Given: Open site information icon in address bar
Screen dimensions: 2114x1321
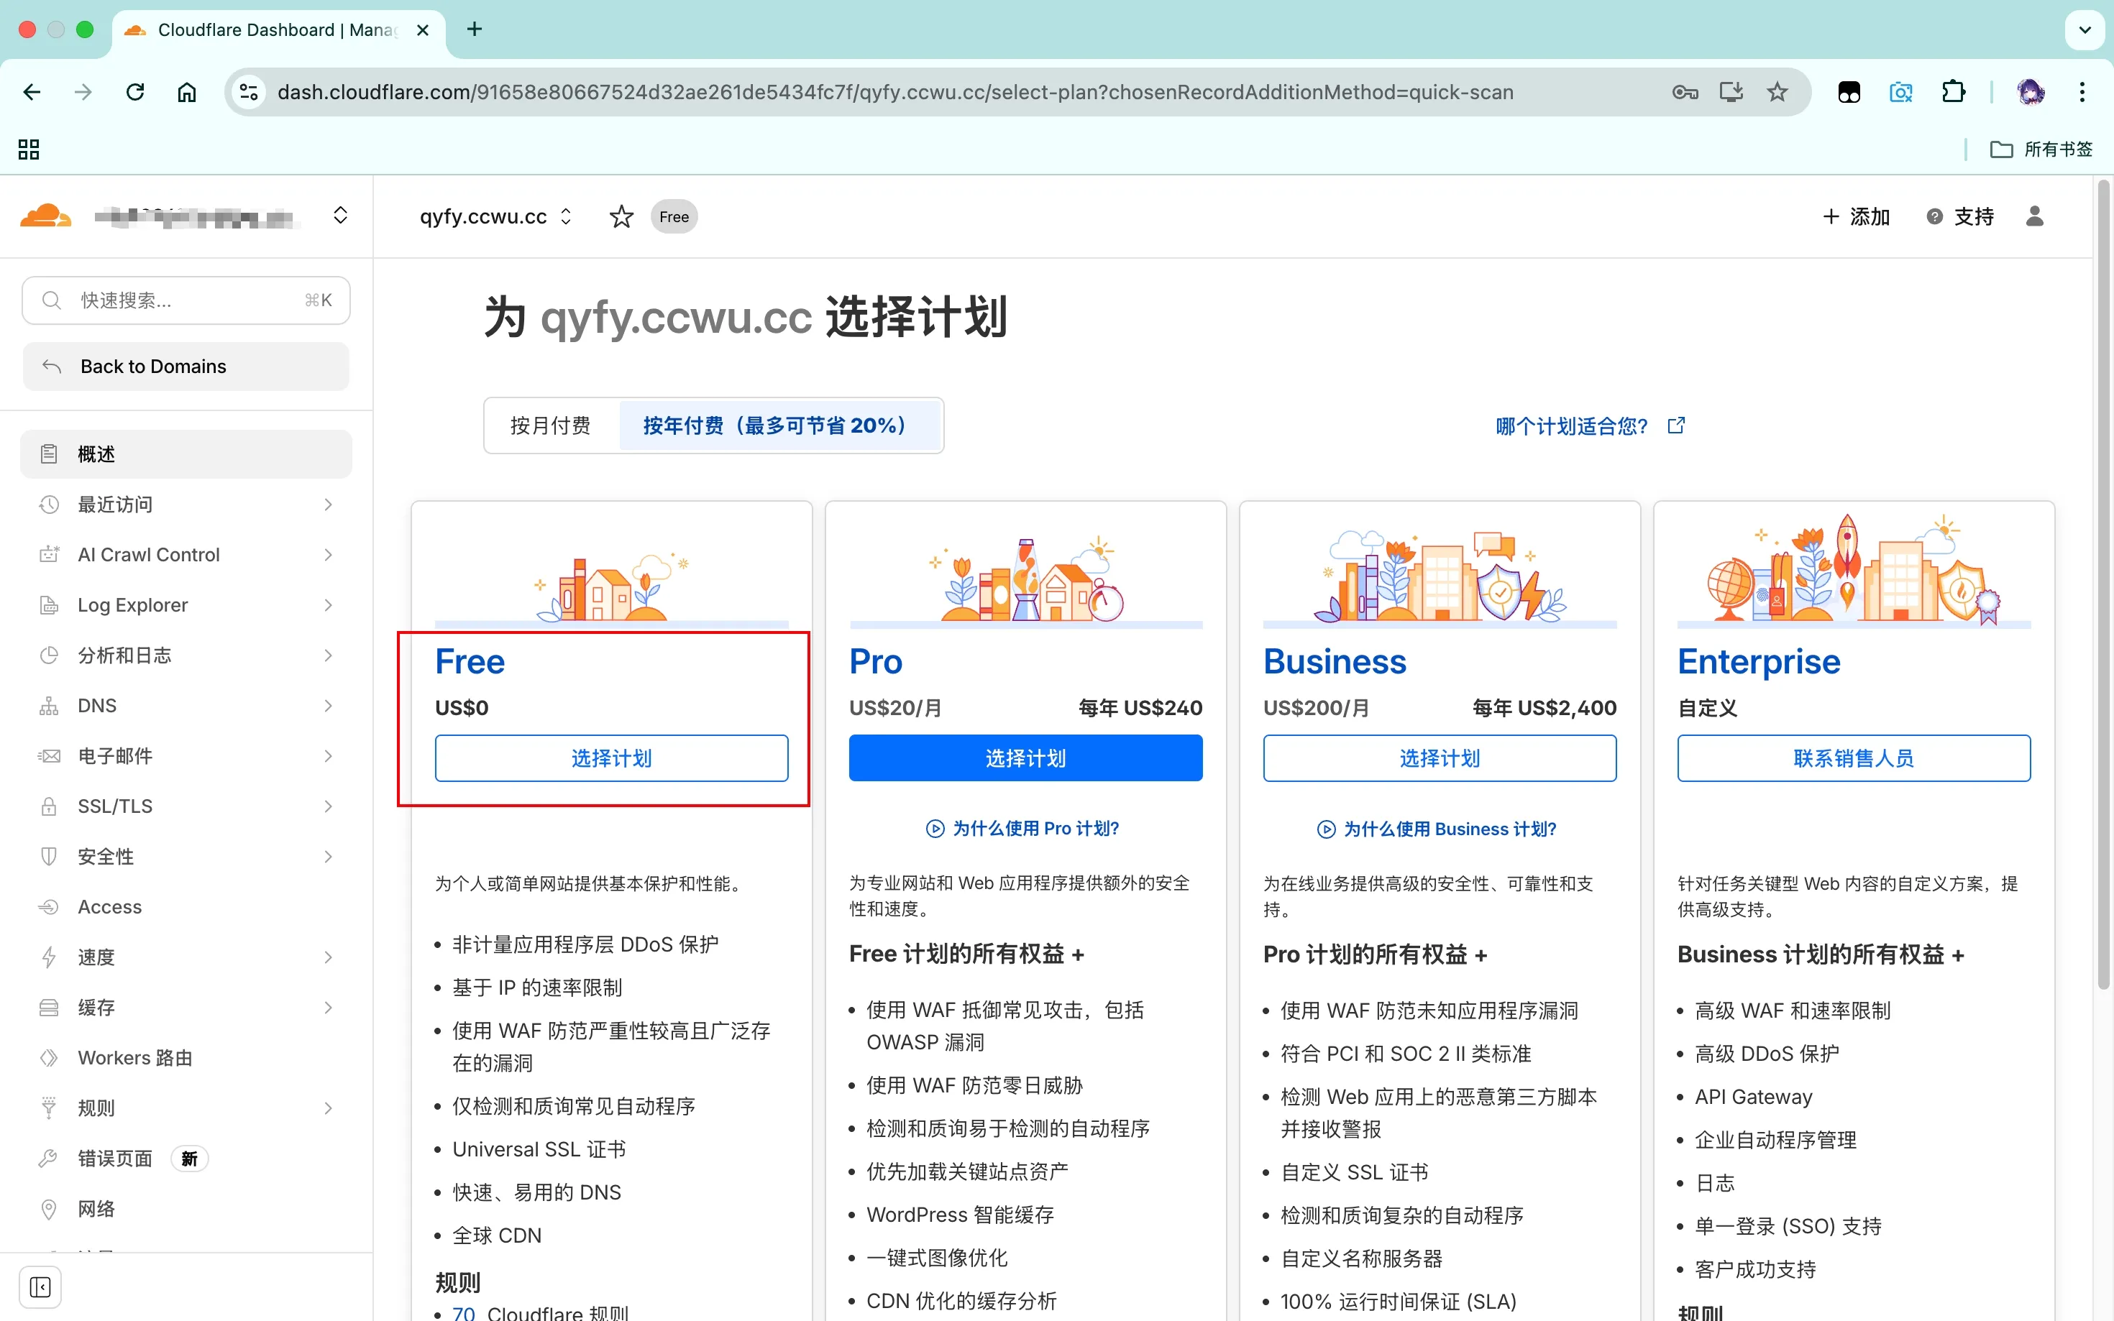Looking at the screenshot, I should (249, 92).
